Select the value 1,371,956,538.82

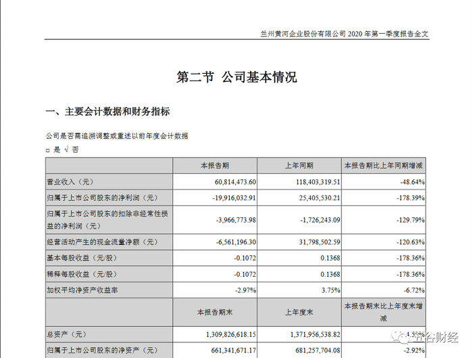[x=316, y=334]
